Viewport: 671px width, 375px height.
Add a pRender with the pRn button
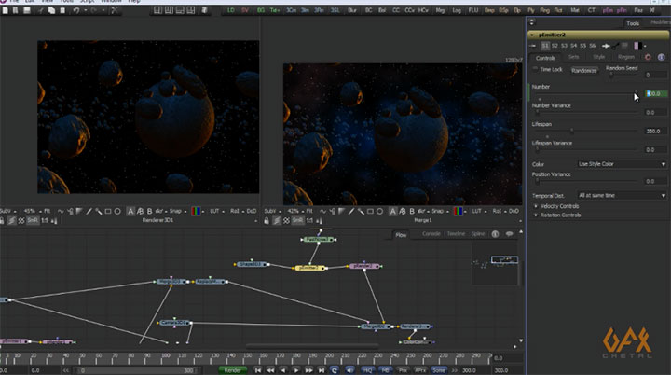pyautogui.click(x=622, y=10)
